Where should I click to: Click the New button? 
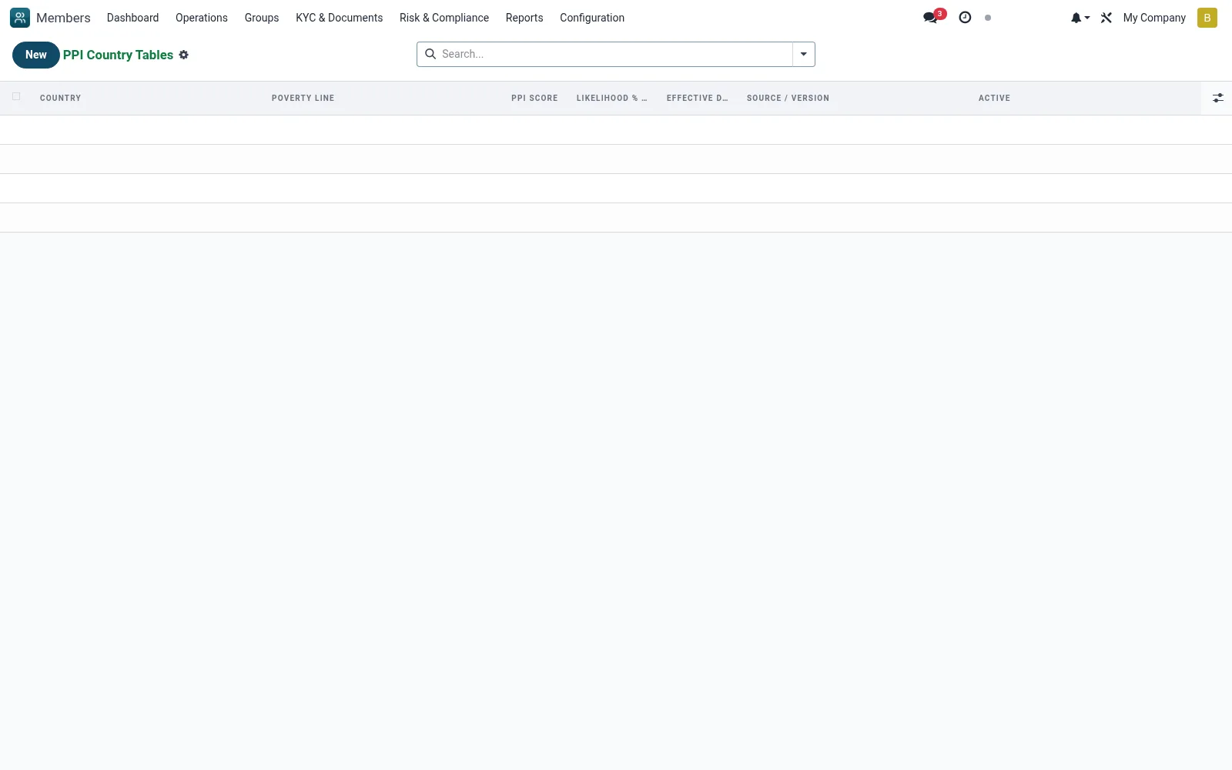point(36,55)
